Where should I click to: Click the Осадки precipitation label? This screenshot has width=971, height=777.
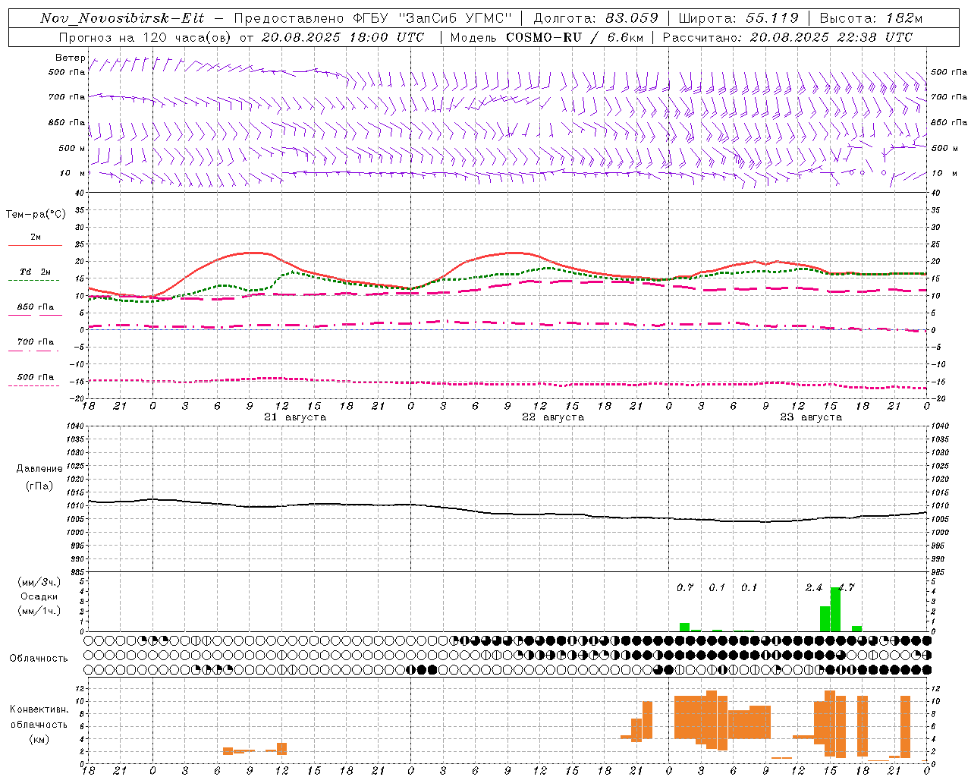39,596
